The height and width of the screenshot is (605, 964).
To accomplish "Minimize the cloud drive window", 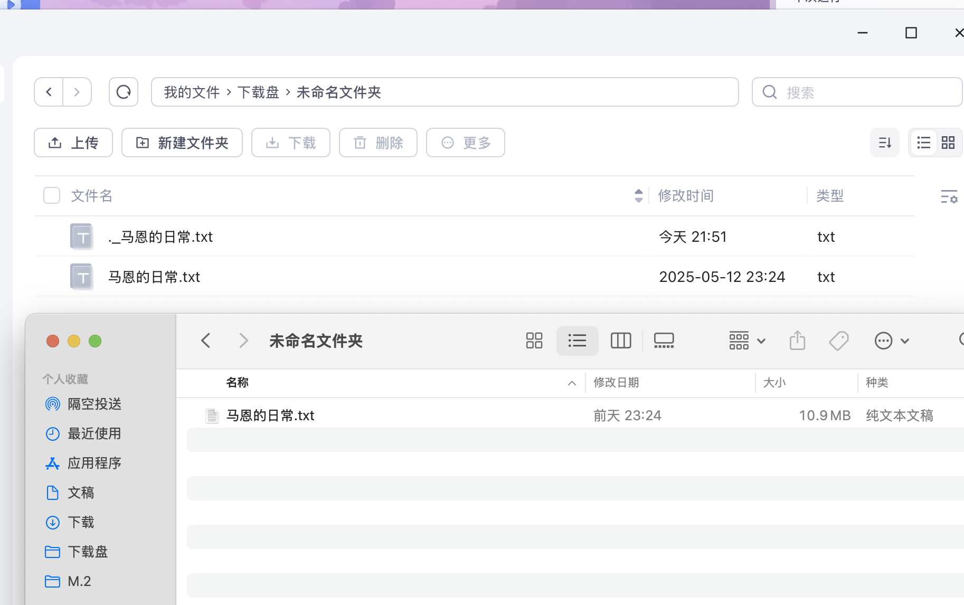I will pos(863,33).
